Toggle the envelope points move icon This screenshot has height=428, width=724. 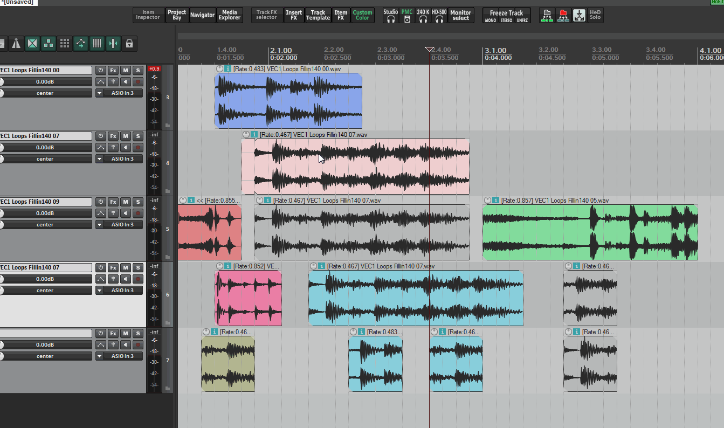click(81, 44)
